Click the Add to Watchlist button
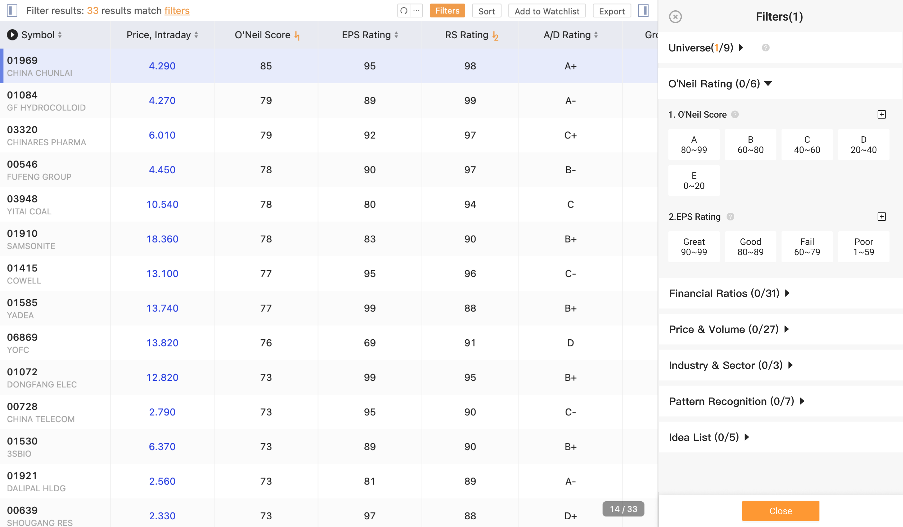This screenshot has height=527, width=903. [x=547, y=11]
